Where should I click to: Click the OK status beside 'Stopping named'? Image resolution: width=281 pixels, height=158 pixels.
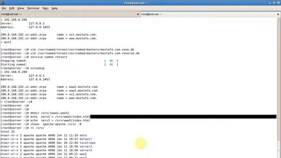tap(111, 61)
